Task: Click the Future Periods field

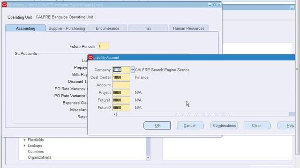Action: pos(103,46)
